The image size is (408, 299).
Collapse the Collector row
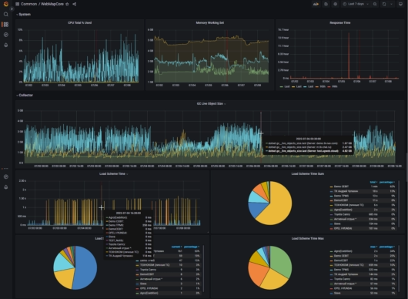25,96
